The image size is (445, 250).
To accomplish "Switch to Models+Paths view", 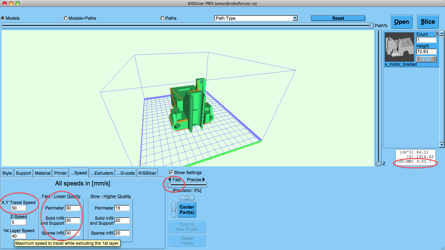I will (x=66, y=18).
